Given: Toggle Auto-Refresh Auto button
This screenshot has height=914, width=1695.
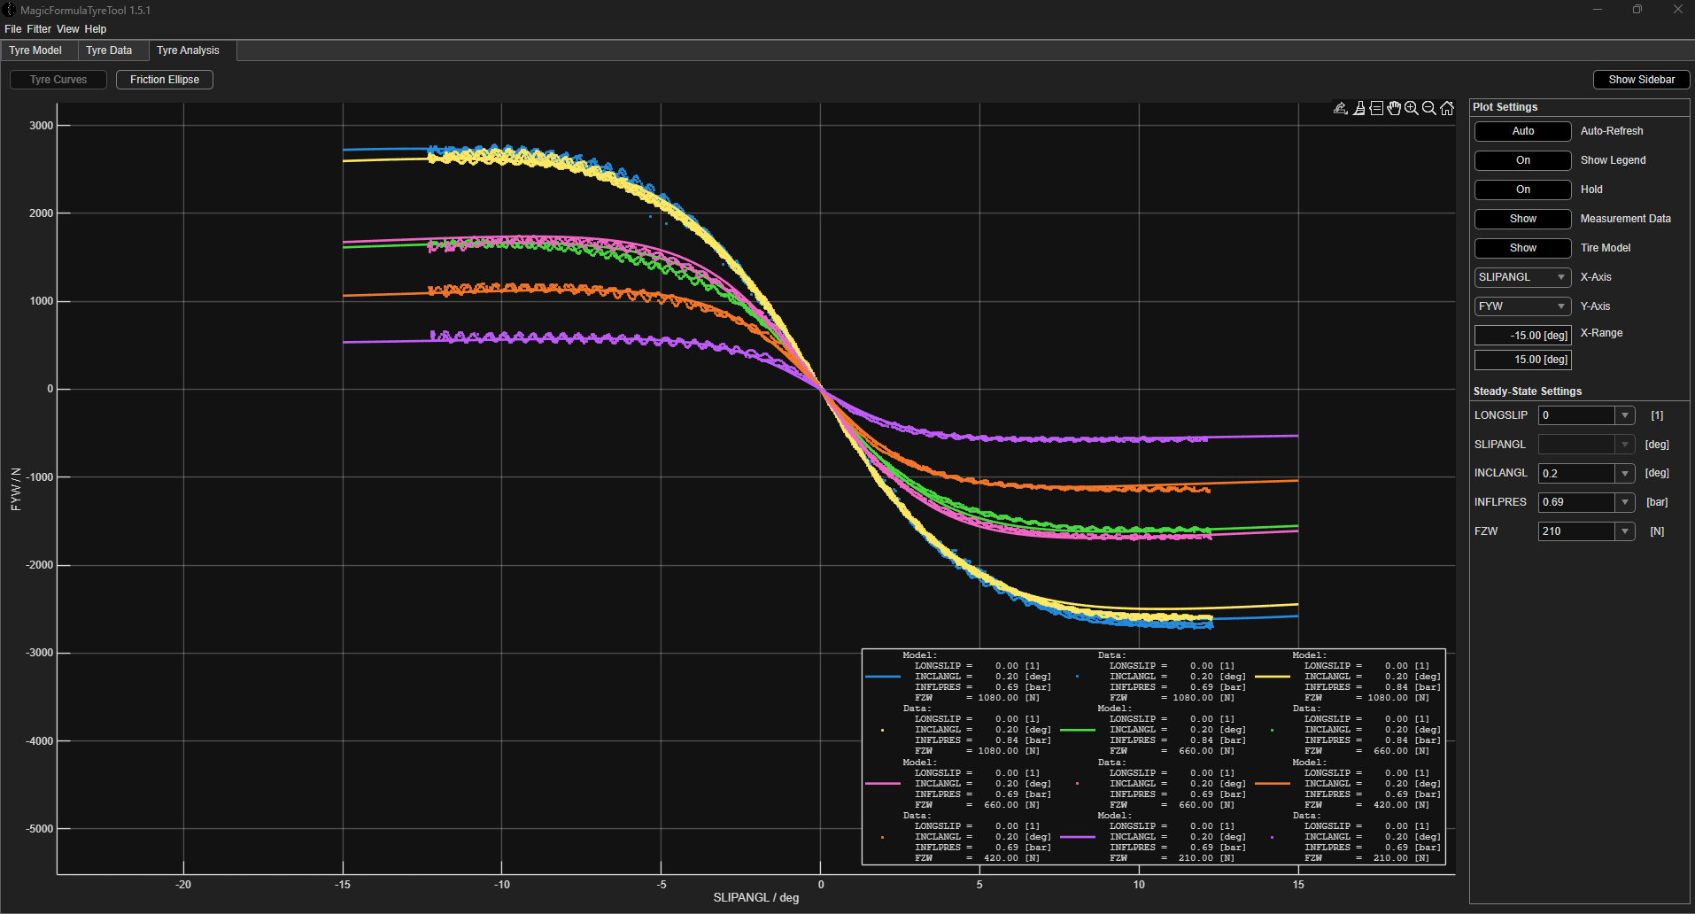Looking at the screenshot, I should [1522, 131].
